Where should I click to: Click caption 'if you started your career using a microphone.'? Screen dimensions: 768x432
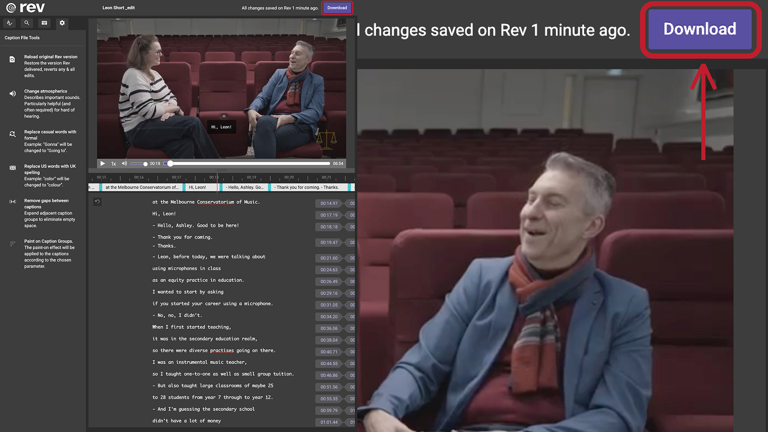(x=213, y=304)
